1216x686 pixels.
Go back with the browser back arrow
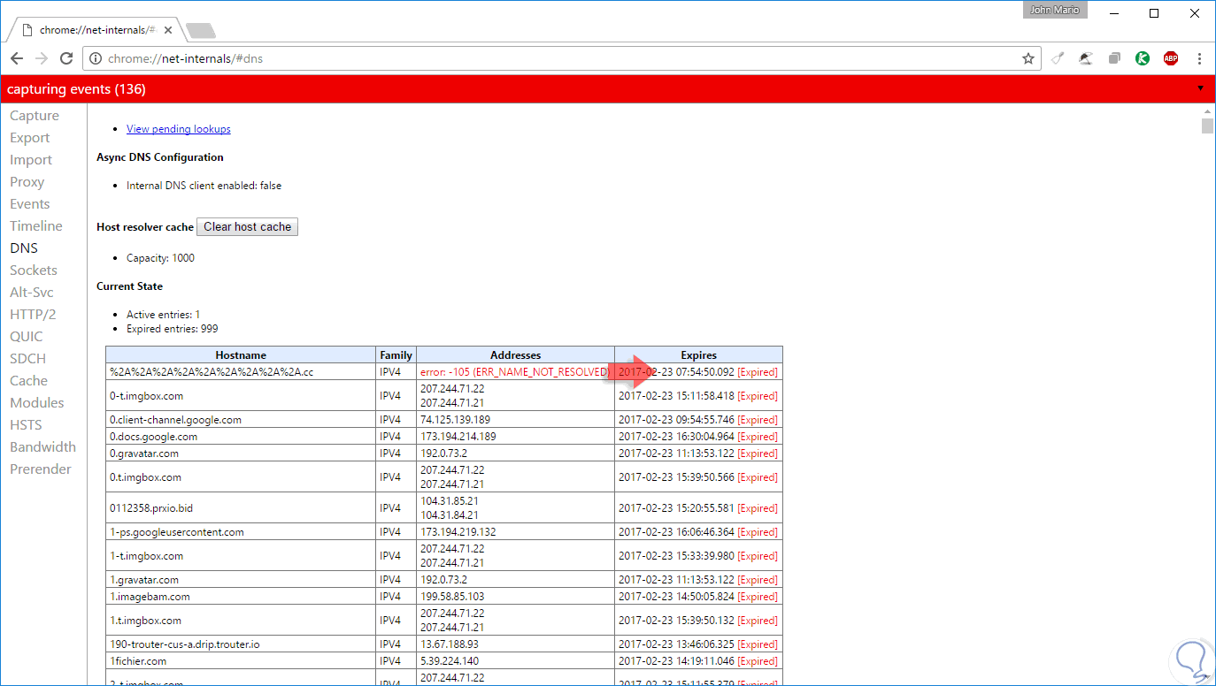pos(17,58)
